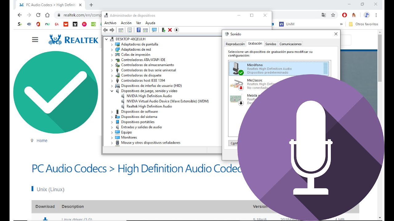Open the Archivo menu in Device Manager
The image size is (394, 221).
[x=110, y=23]
